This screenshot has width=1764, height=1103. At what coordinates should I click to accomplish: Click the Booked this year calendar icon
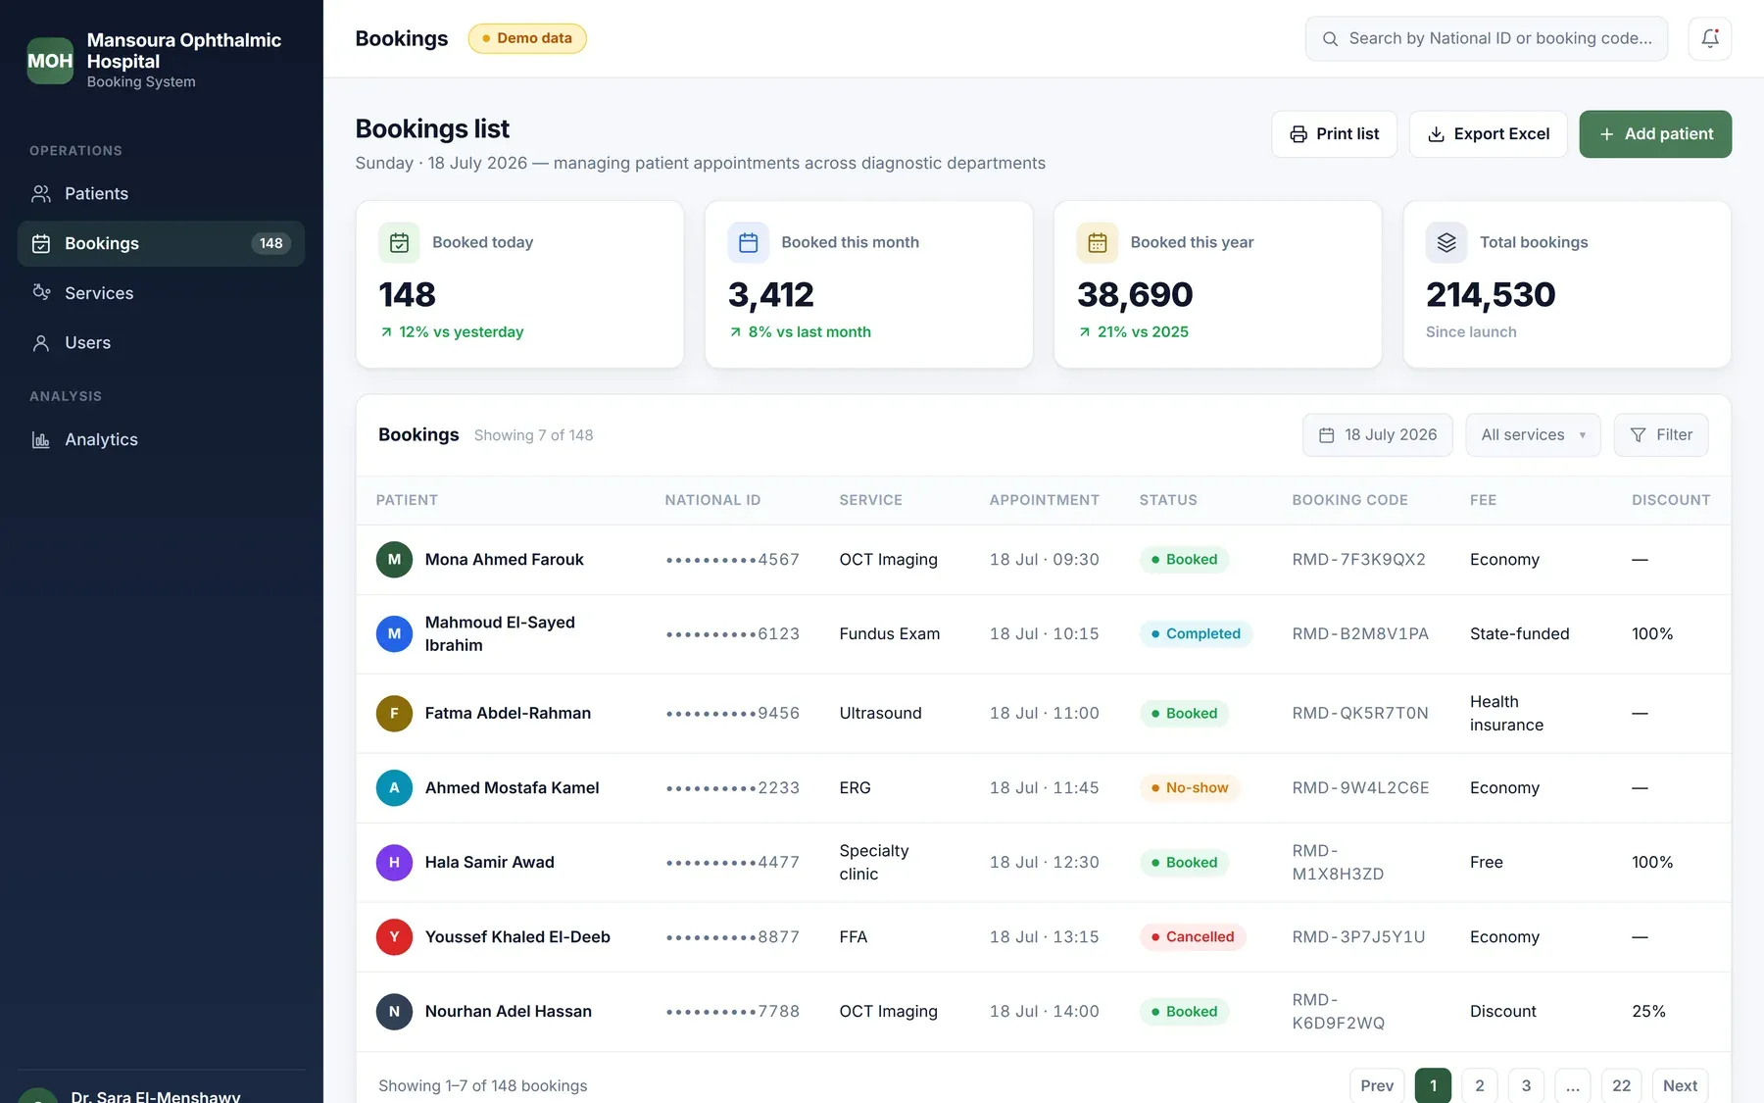coord(1097,242)
